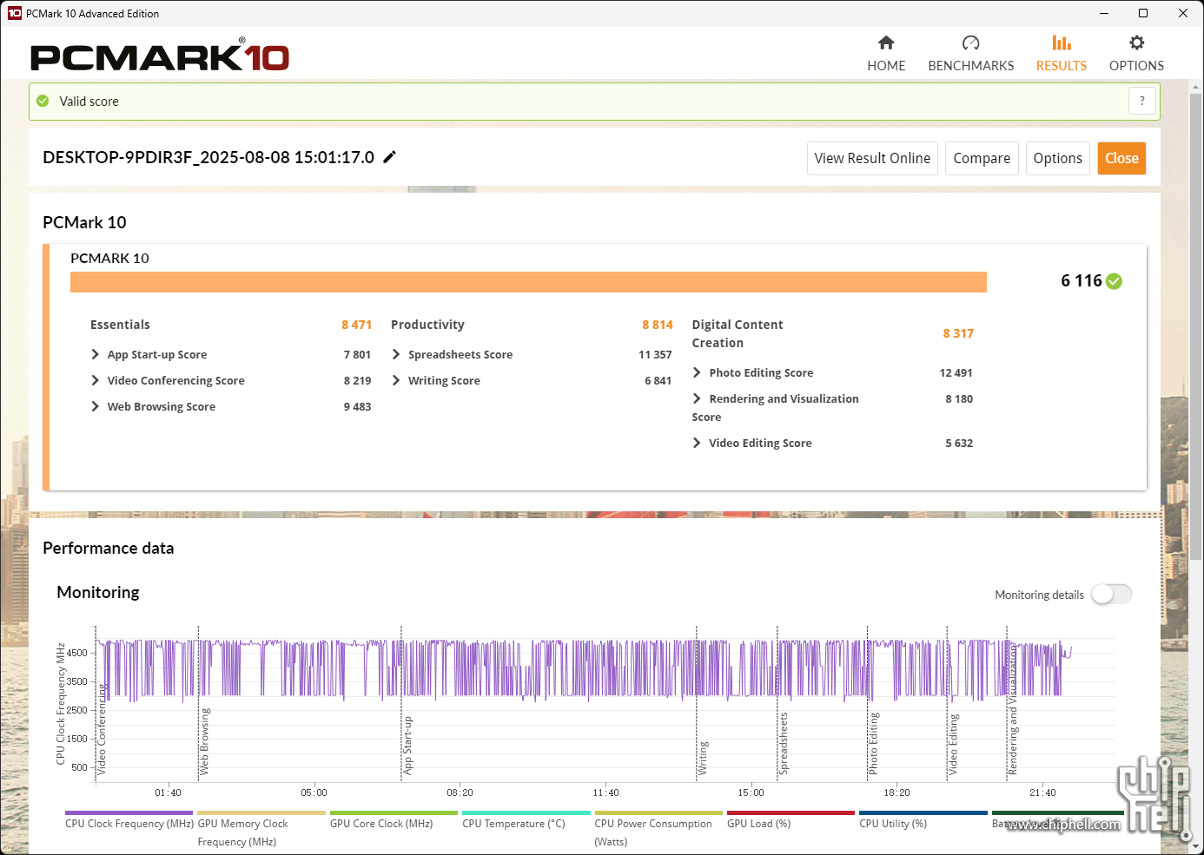Click overall score 6 116
The width and height of the screenshot is (1204, 855).
pyautogui.click(x=1081, y=280)
